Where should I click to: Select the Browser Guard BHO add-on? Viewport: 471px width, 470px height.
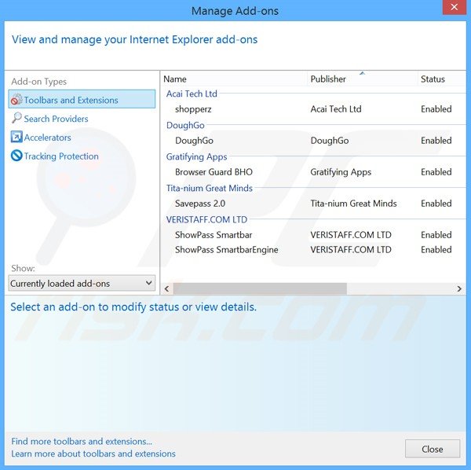point(313,172)
